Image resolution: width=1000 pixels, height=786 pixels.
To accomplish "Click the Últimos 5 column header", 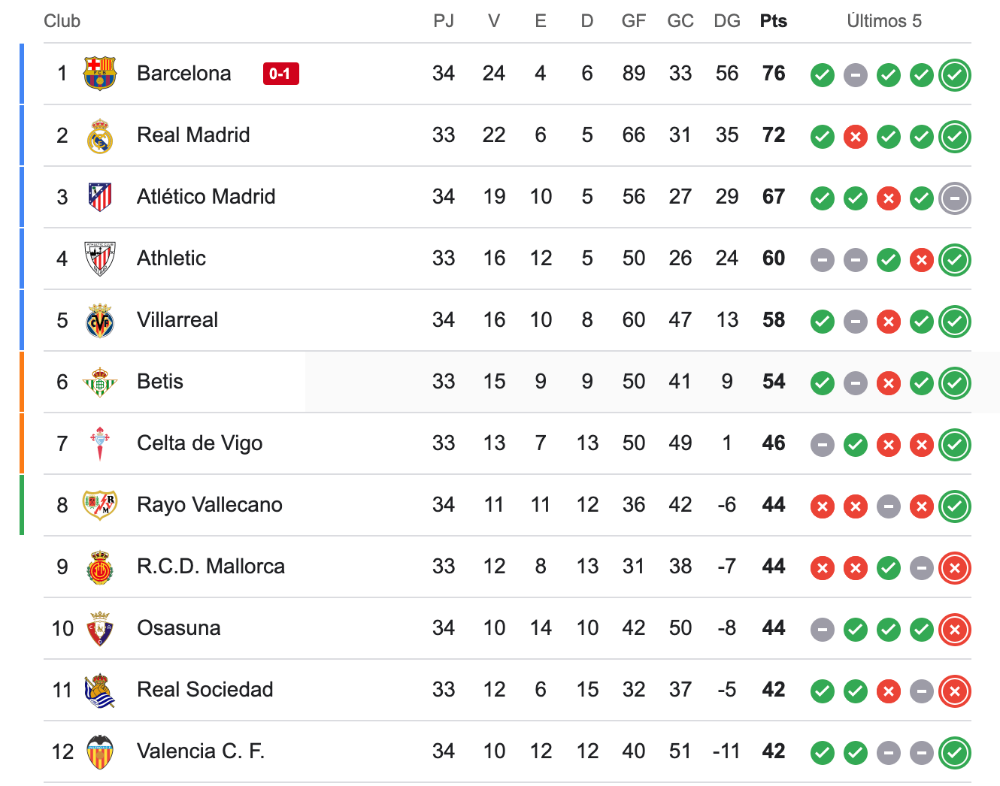I will pyautogui.click(x=884, y=21).
